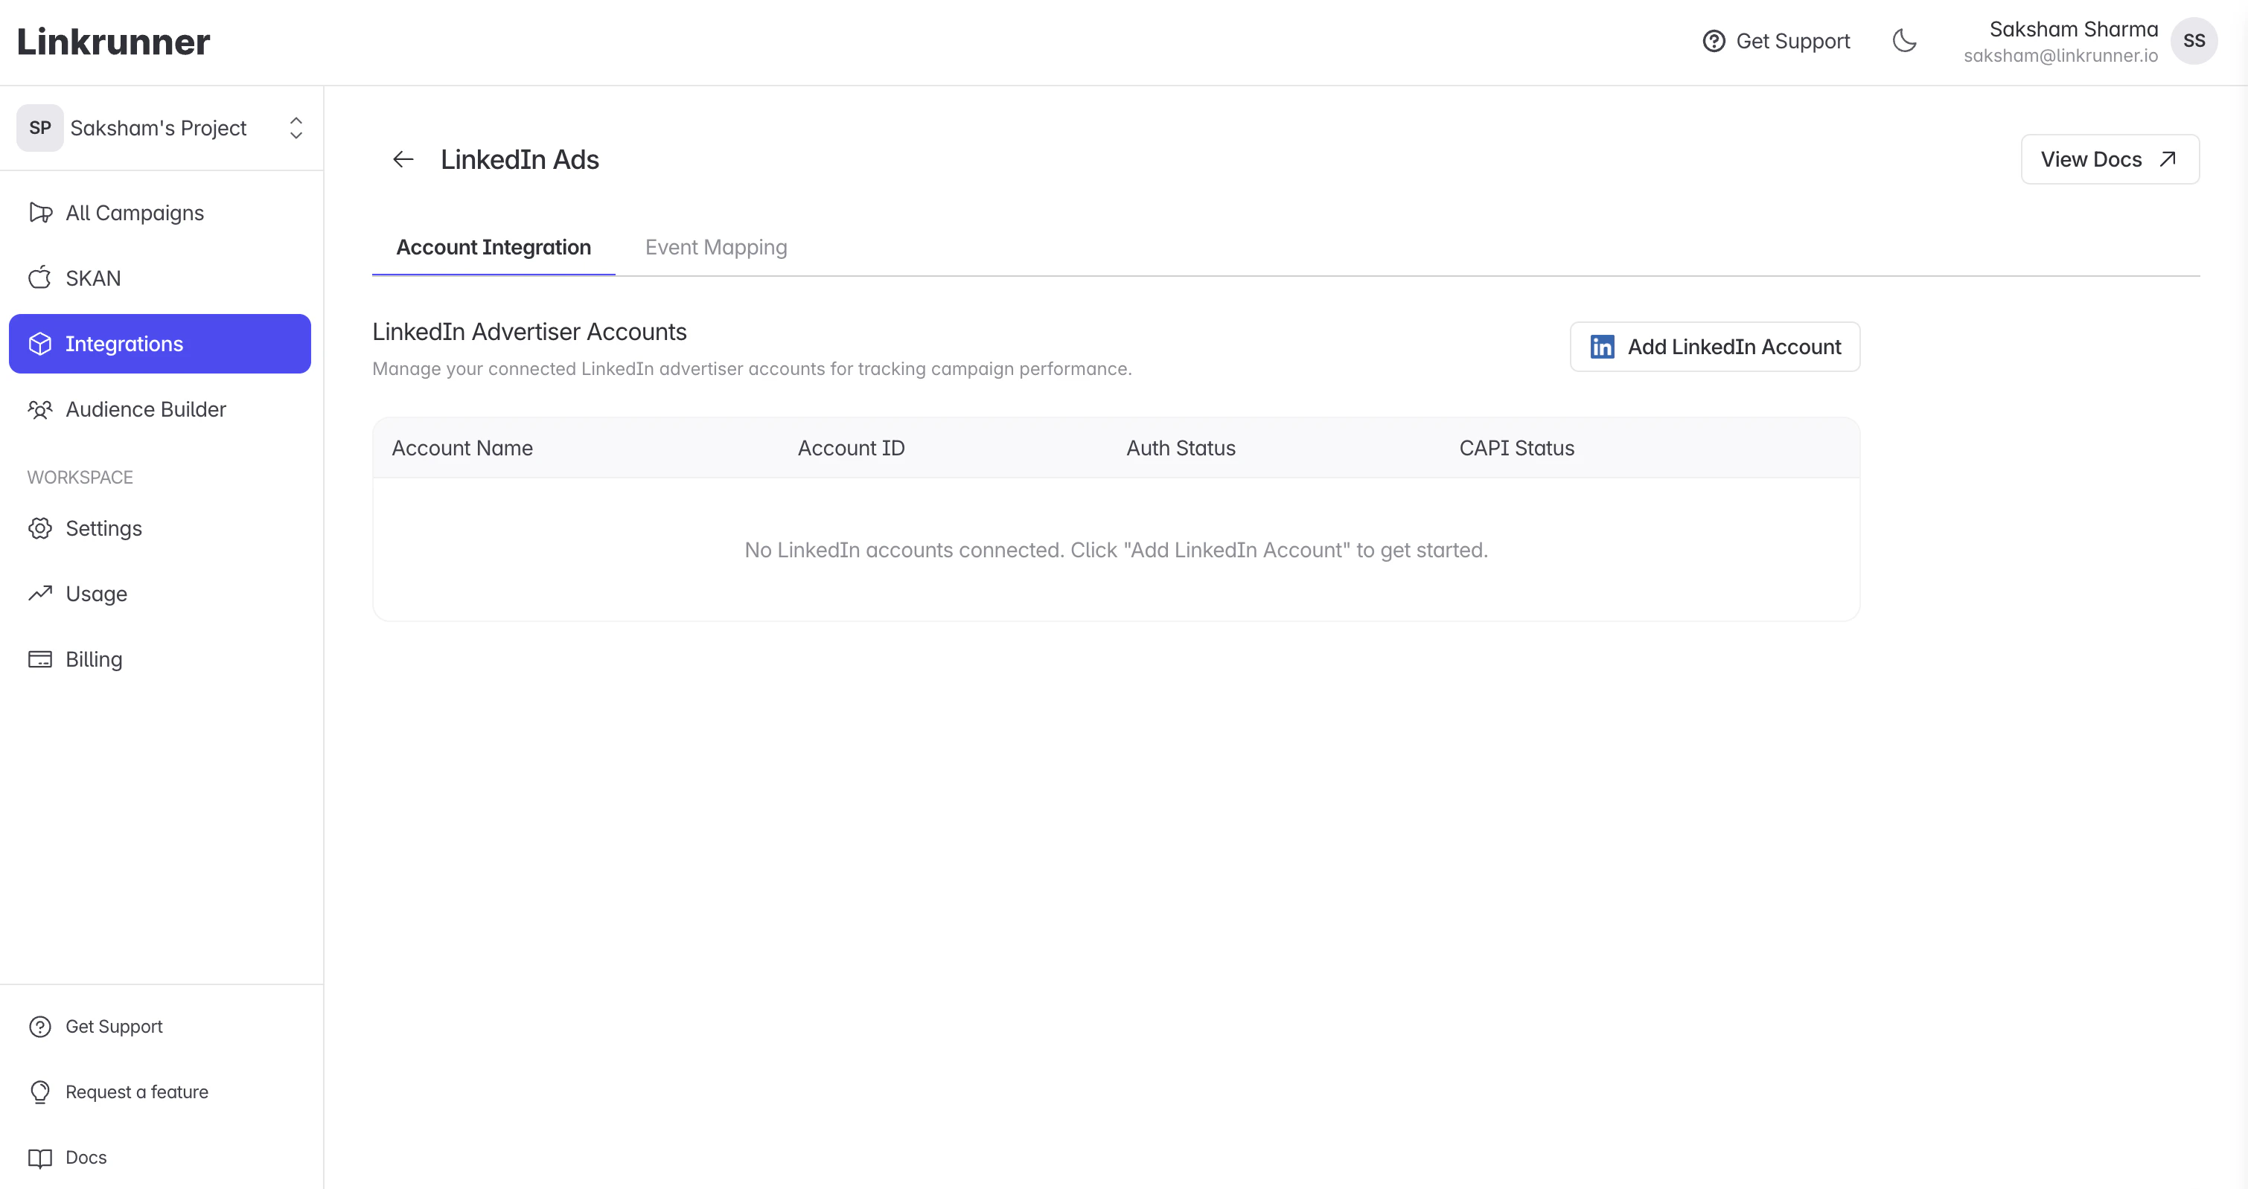Open Docs using the book icon

click(x=40, y=1157)
